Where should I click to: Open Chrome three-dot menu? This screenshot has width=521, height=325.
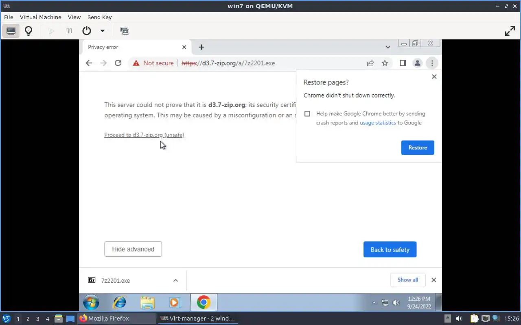pyautogui.click(x=432, y=63)
